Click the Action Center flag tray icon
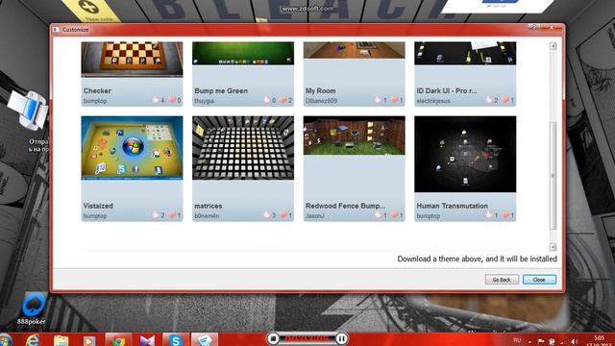The image size is (615, 346). [541, 341]
